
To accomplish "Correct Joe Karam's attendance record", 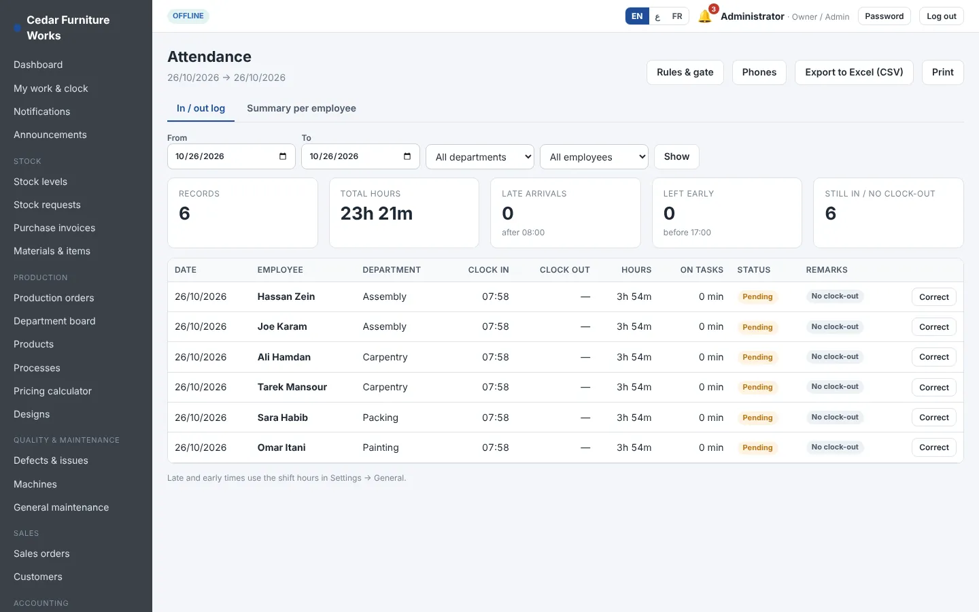I will pyautogui.click(x=934, y=327).
